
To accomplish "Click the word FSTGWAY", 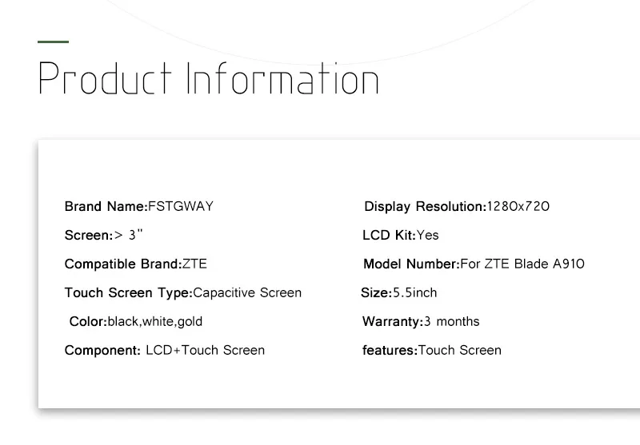I will pos(181,207).
